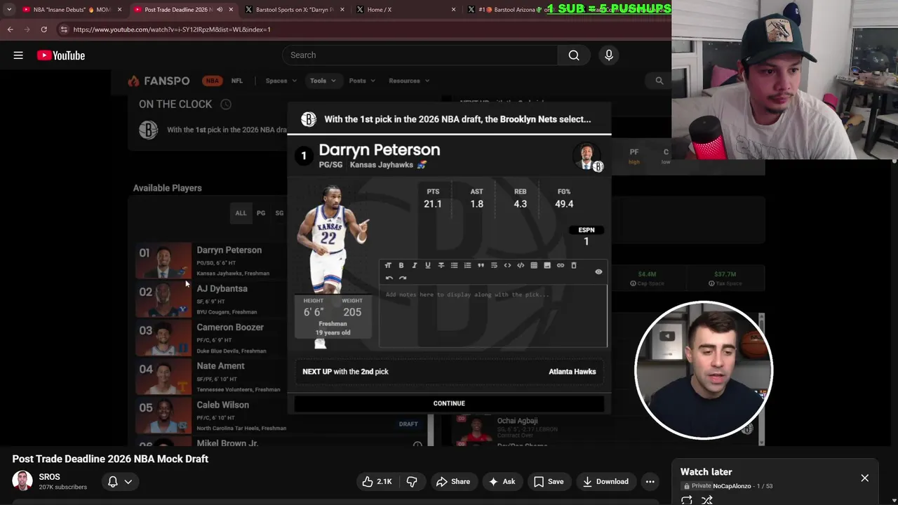This screenshot has width=898, height=505.
Task: Start voice search with the microphone
Action: click(x=609, y=55)
